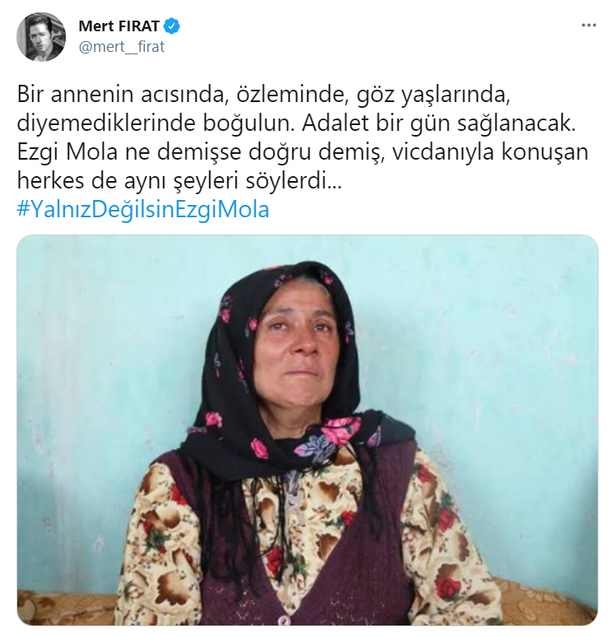610x637 pixels.
Task: Click the patterned sofa at the photo bottom
Action: pyautogui.click(x=65, y=607)
